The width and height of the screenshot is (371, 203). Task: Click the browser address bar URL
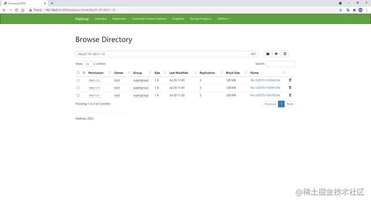[x=80, y=10]
